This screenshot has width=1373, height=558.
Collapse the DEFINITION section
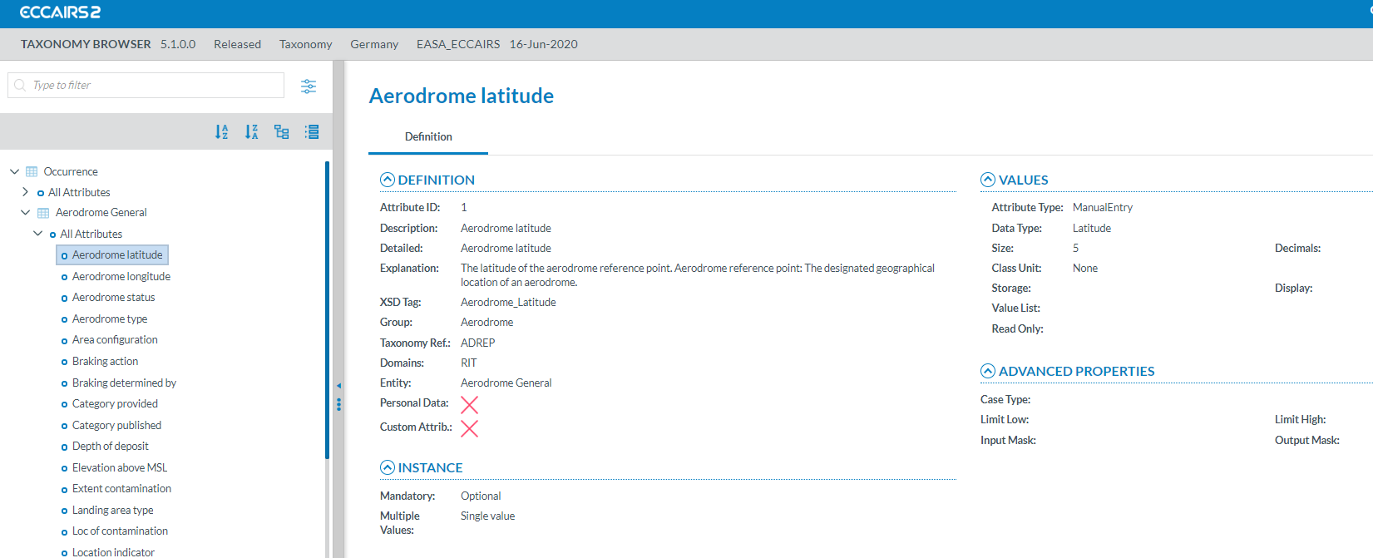[x=388, y=180]
